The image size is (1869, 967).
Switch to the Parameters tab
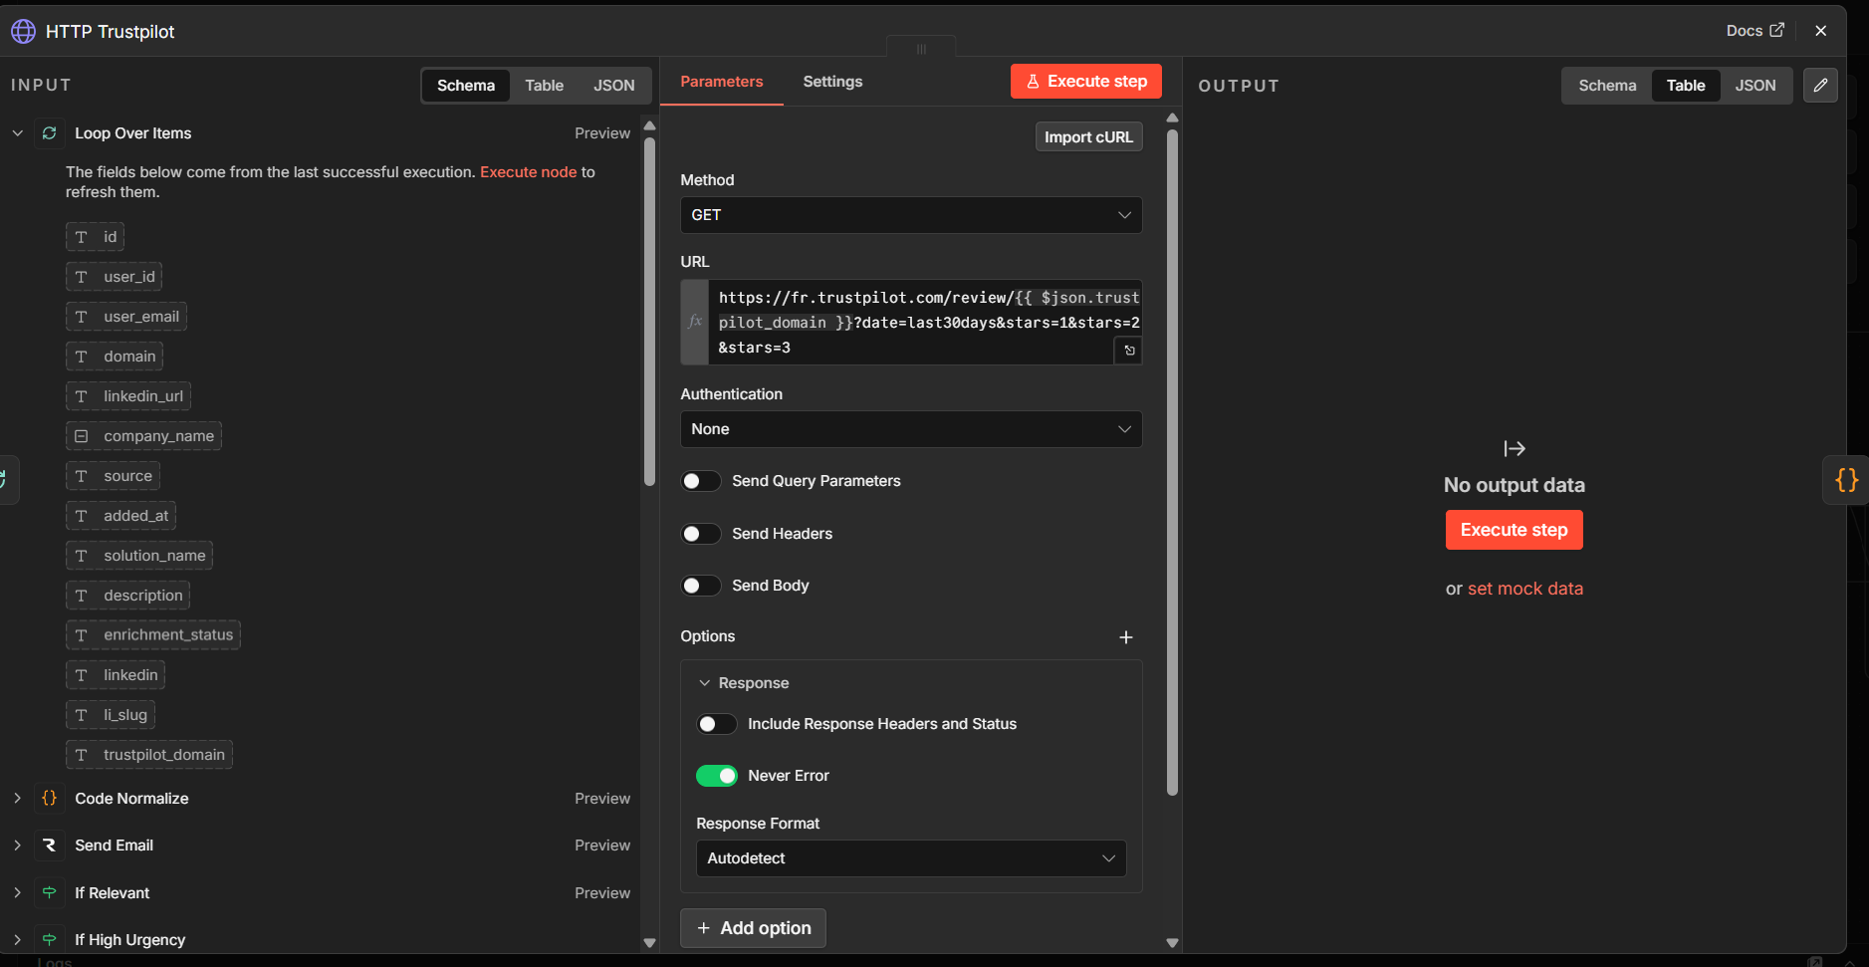721,82
